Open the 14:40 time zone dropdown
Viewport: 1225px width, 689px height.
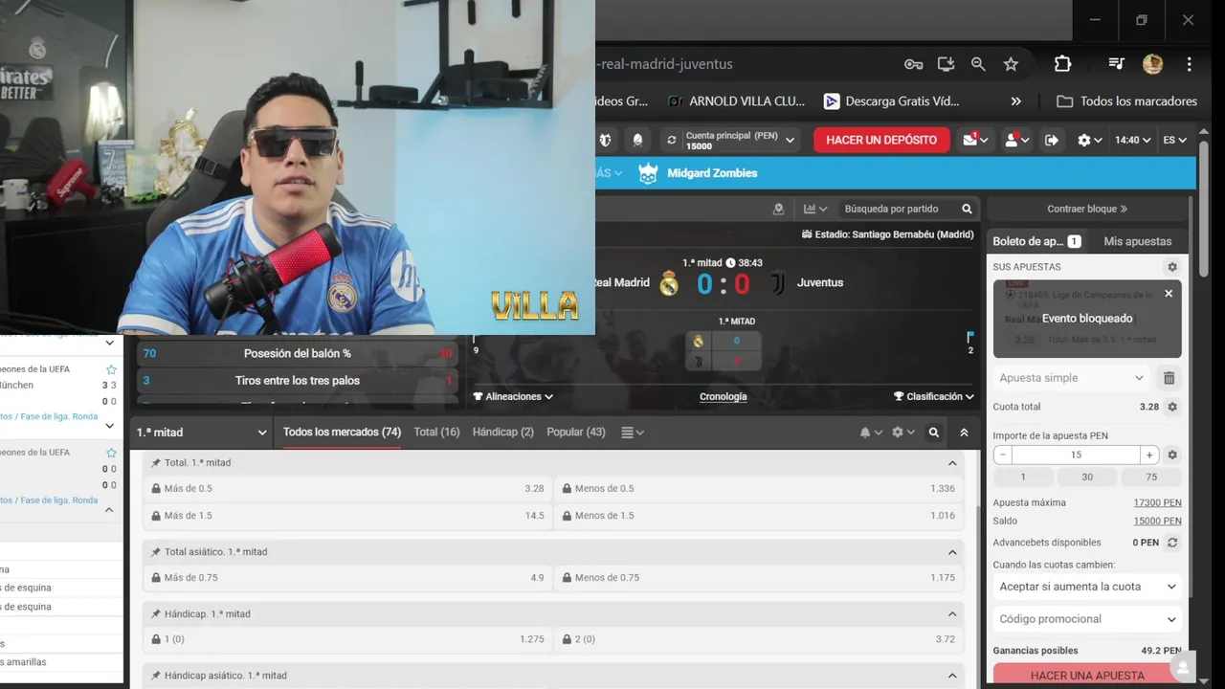click(1132, 140)
